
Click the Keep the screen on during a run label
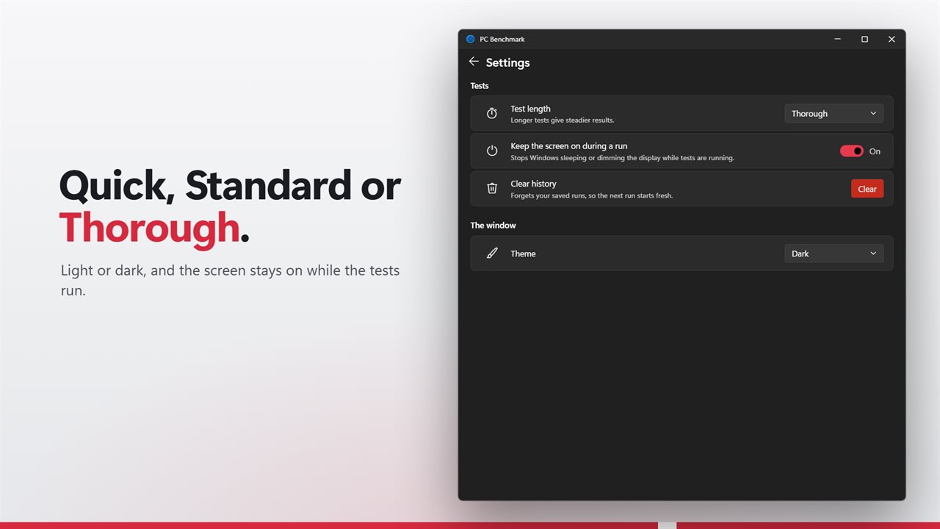pyautogui.click(x=569, y=146)
